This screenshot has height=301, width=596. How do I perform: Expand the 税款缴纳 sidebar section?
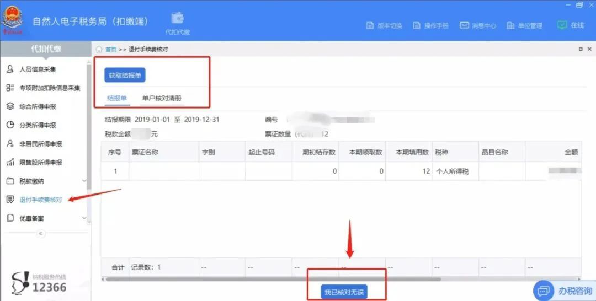[84, 181]
